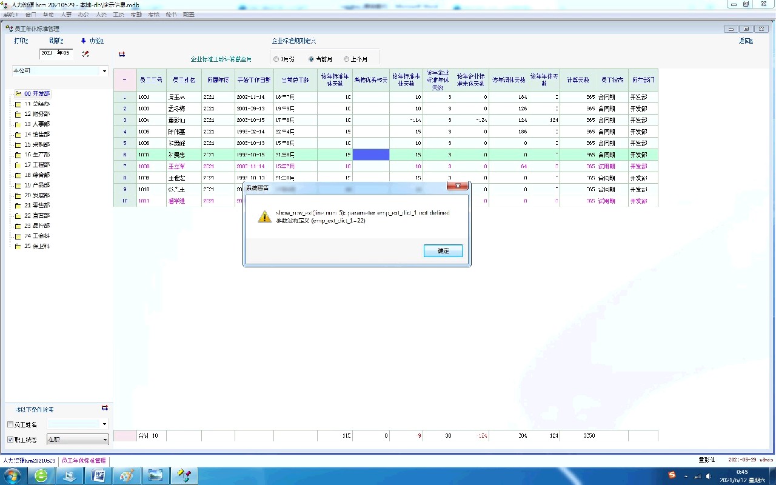Click the Sogou input method tray icon
776x485 pixels.
click(x=671, y=475)
